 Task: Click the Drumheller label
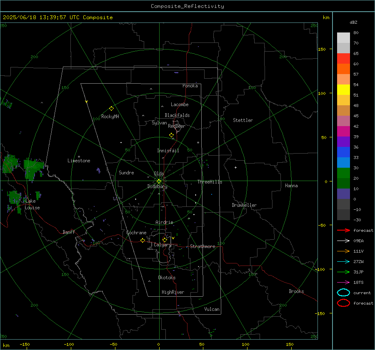[x=244, y=205]
